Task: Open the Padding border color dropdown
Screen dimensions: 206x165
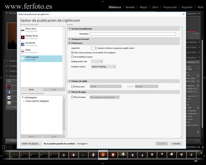Action: [97, 61]
